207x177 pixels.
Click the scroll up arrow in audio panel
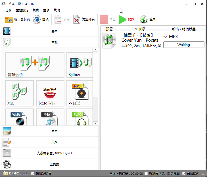click(x=95, y=50)
